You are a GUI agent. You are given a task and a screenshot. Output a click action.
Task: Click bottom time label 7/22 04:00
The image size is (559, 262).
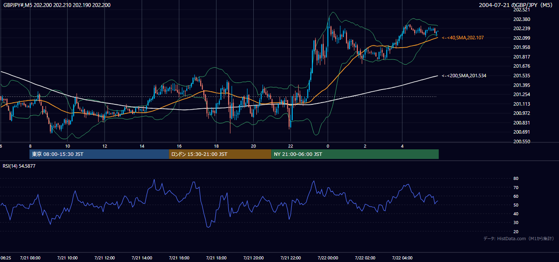pyautogui.click(x=402, y=258)
